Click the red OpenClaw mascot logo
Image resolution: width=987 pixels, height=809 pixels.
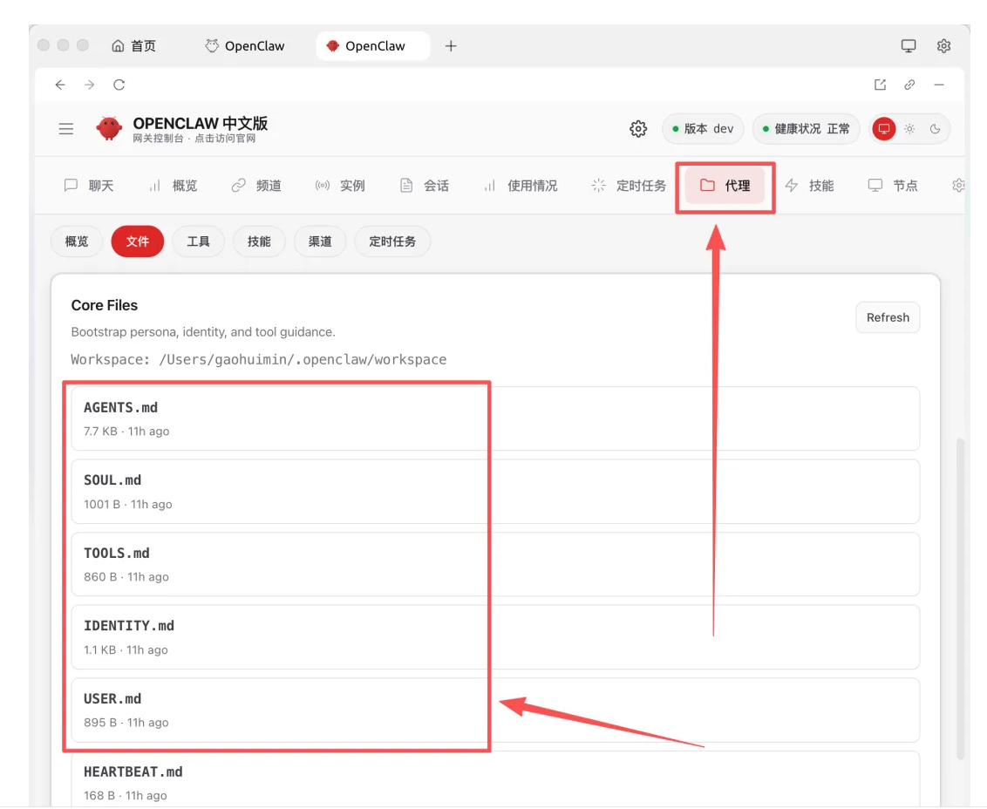click(109, 129)
